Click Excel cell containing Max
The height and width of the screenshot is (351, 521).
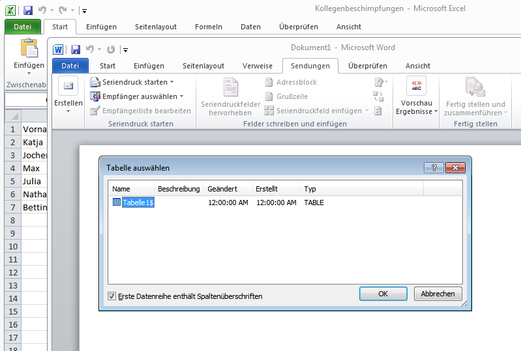(34, 168)
